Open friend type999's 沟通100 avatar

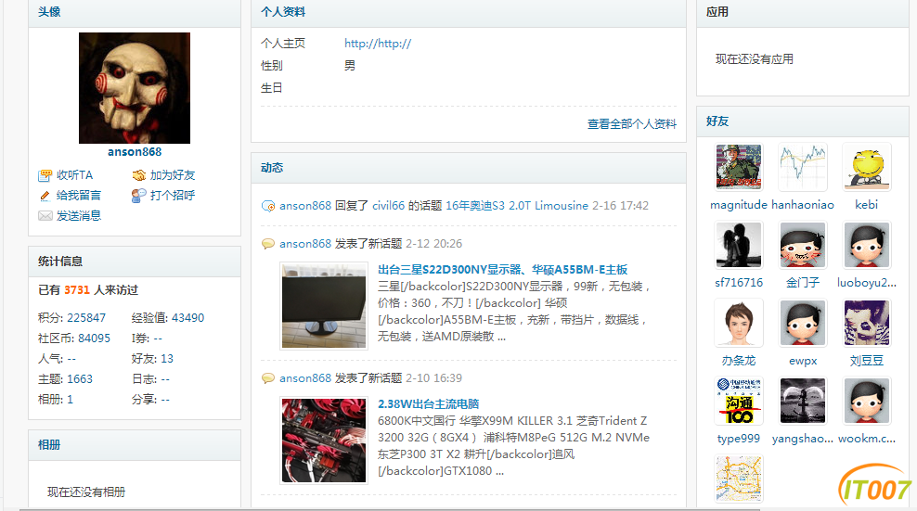pos(739,401)
